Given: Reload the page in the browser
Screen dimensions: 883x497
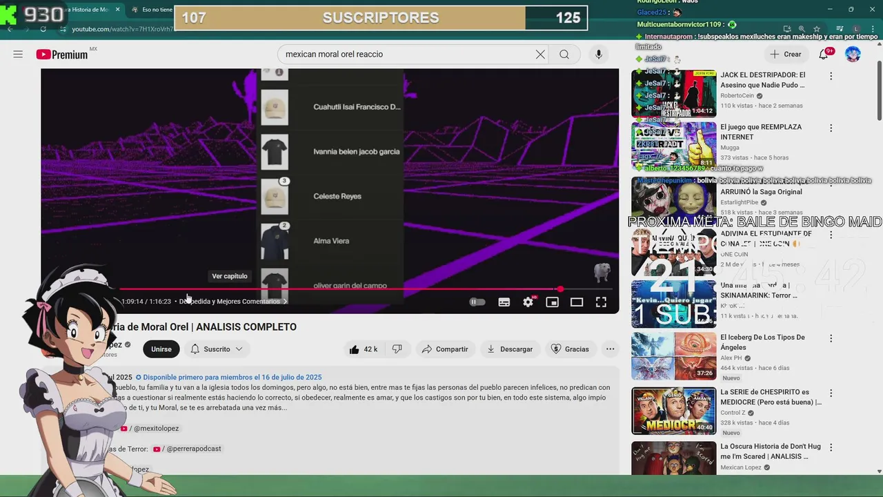Looking at the screenshot, I should (x=43, y=29).
